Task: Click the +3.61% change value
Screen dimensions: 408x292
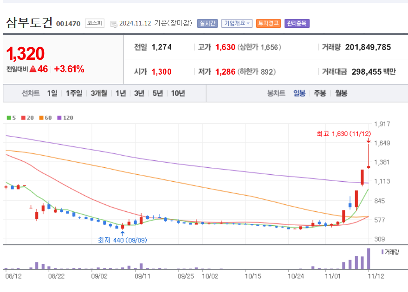Action: [69, 69]
